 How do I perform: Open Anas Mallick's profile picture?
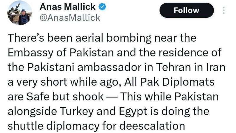point(19,13)
